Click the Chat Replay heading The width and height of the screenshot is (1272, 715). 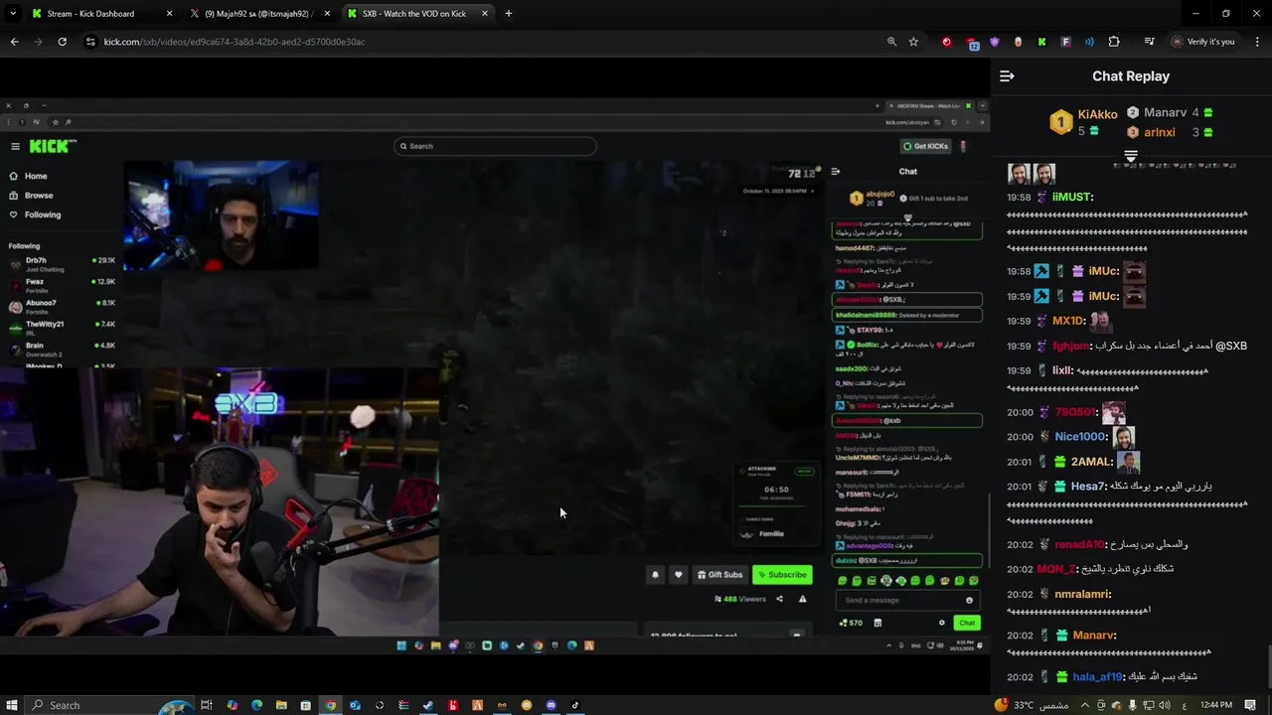pyautogui.click(x=1131, y=76)
